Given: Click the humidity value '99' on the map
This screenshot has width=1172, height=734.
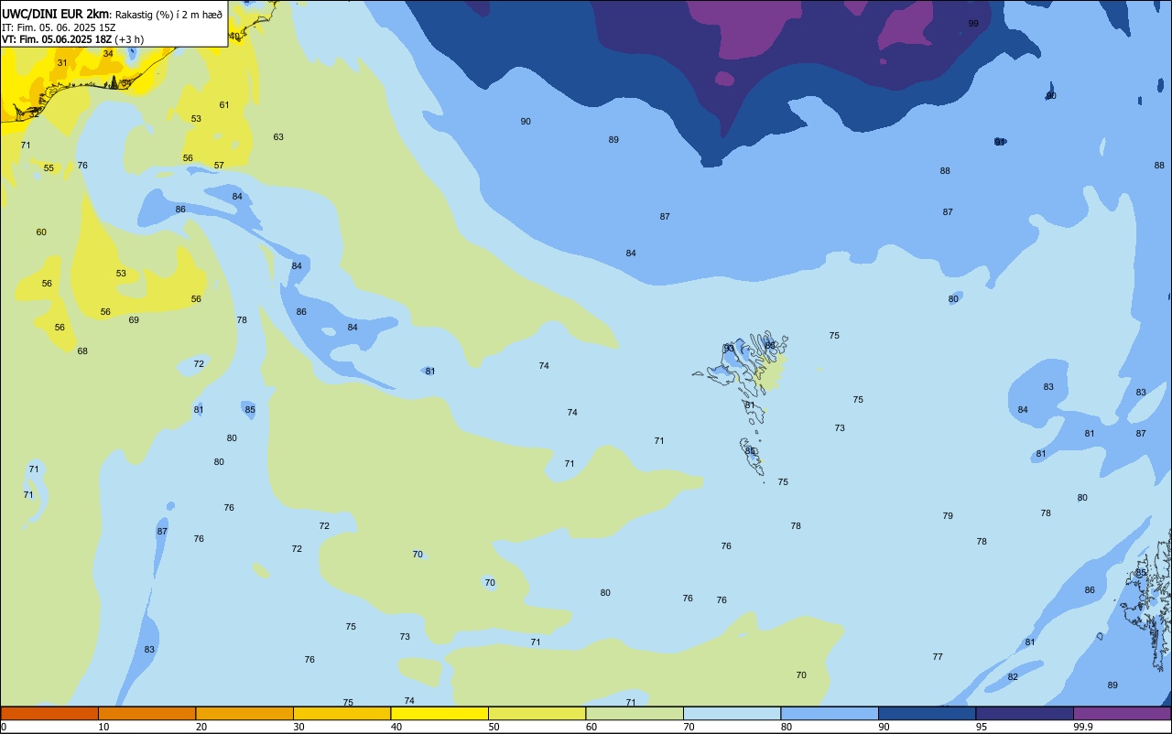Looking at the screenshot, I should (973, 24).
